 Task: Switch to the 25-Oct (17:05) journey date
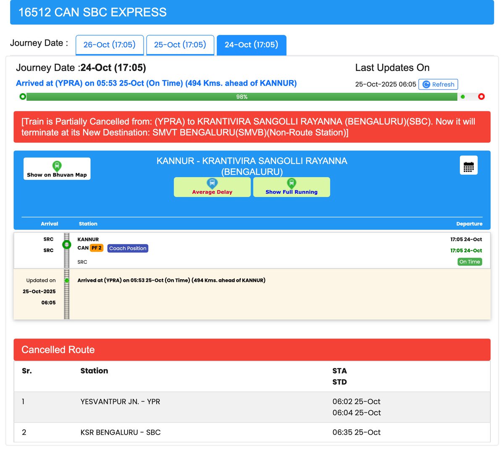180,45
